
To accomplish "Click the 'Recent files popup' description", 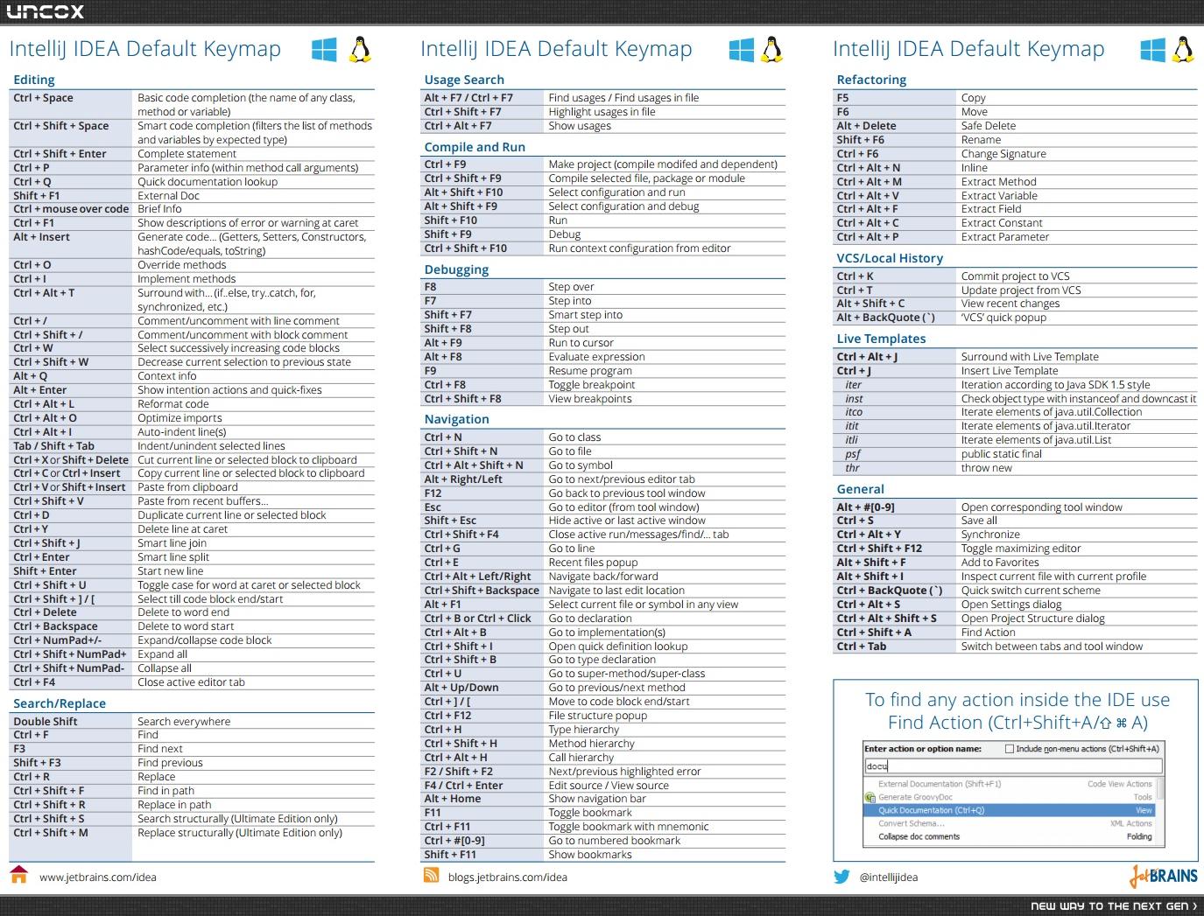I will click(593, 563).
